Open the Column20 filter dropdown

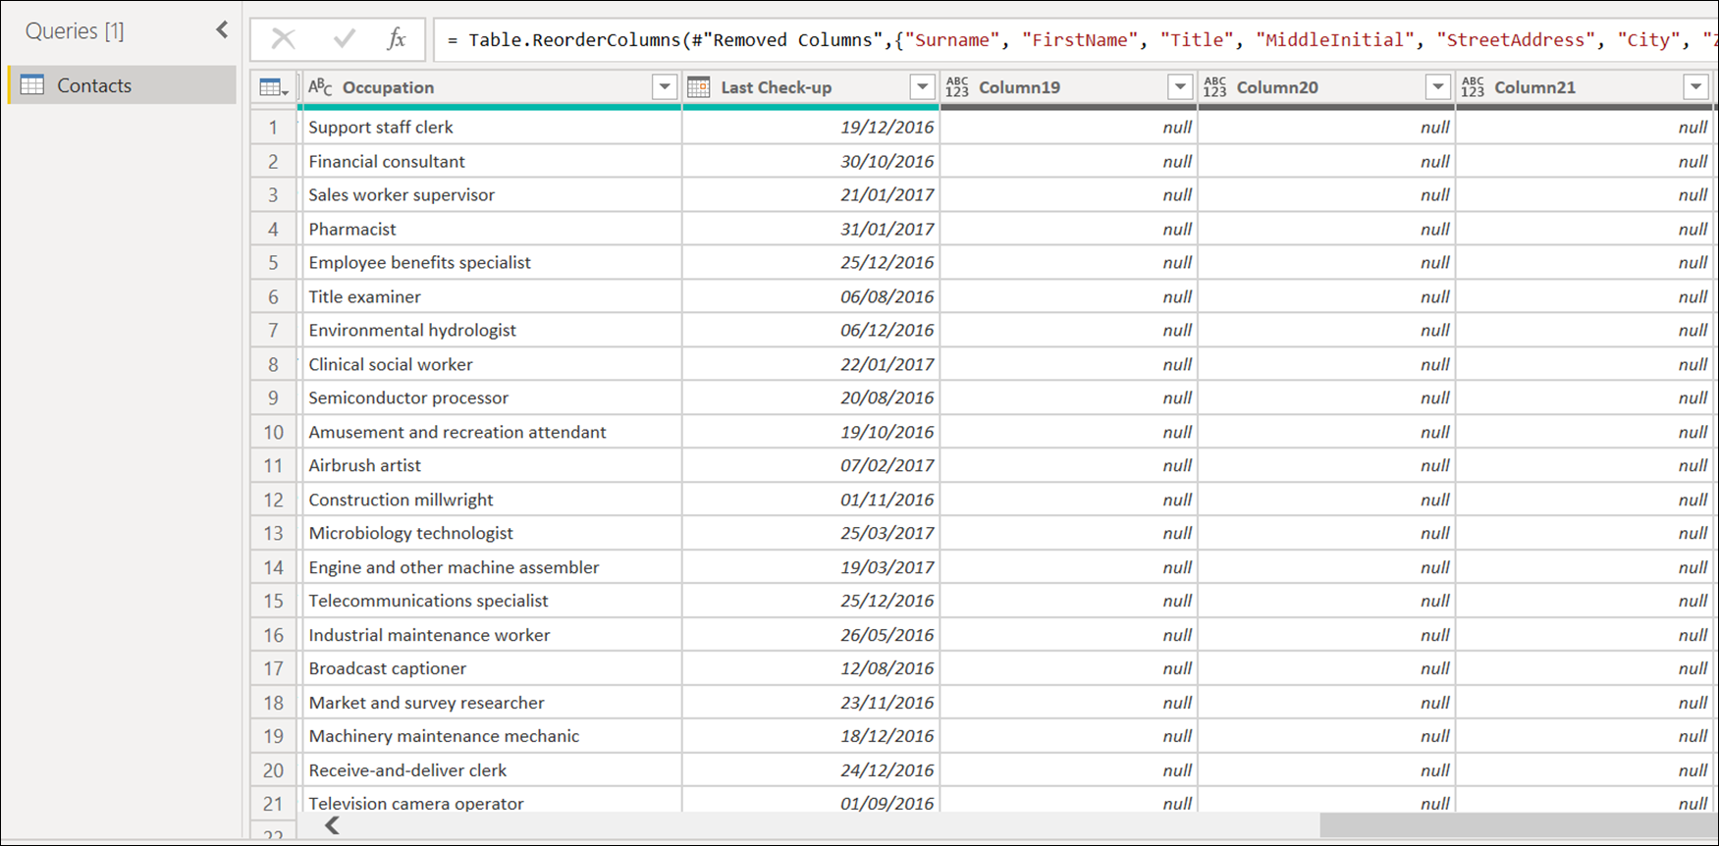(1438, 87)
